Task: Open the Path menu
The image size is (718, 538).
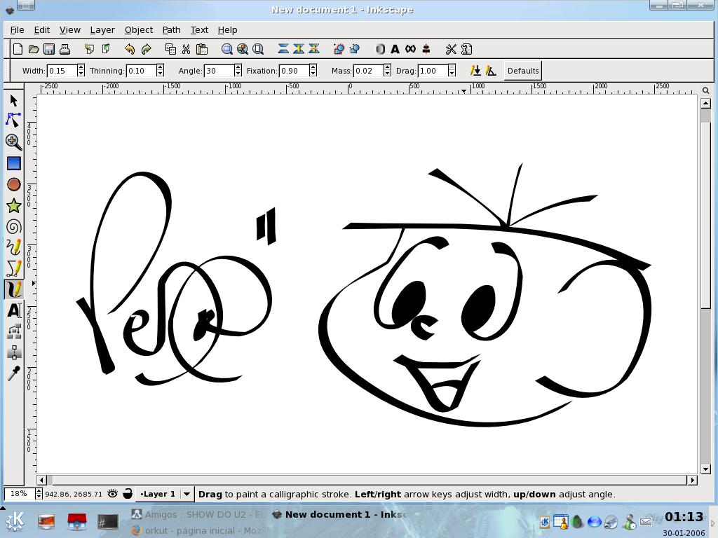Action: tap(171, 29)
